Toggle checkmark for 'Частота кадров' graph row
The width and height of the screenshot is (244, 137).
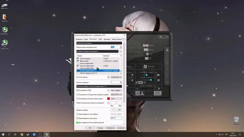(78, 59)
